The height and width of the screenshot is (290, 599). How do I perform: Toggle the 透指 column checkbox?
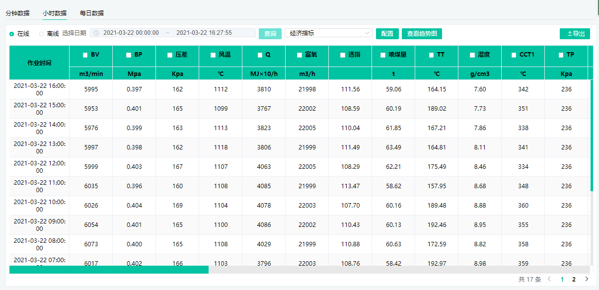pyautogui.click(x=342, y=55)
